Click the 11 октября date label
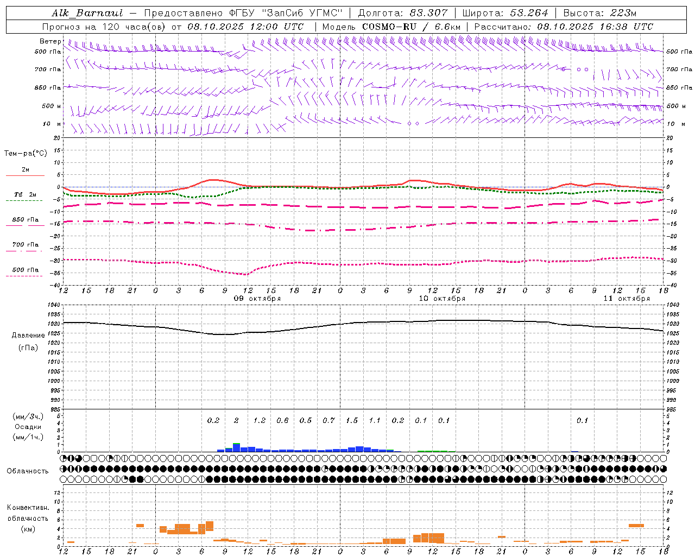The width and height of the screenshot is (695, 556). tap(627, 299)
